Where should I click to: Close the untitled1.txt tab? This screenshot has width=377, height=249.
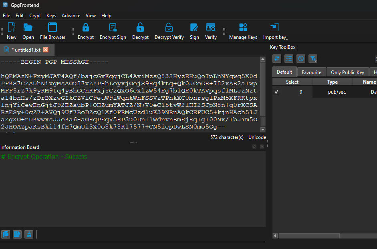pos(46,50)
